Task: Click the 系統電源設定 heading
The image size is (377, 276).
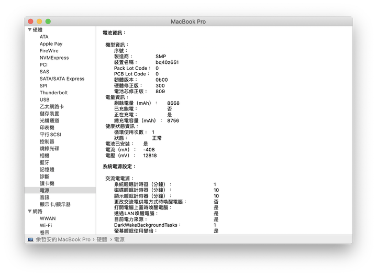Action: pyautogui.click(x=119, y=167)
